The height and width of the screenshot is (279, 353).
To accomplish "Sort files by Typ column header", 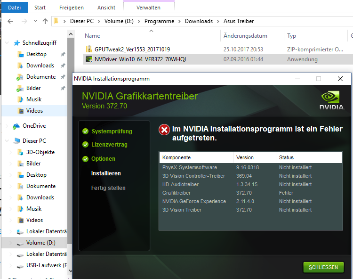I will point(291,36).
